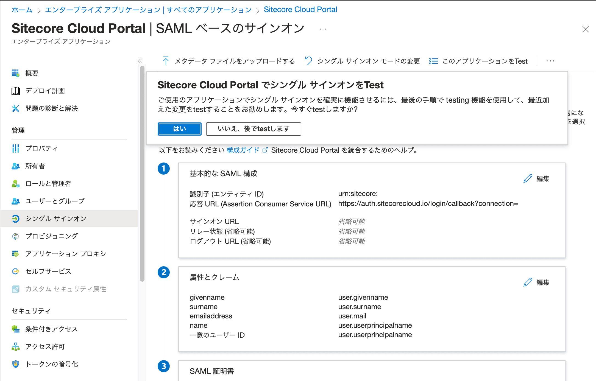Open ロールと管理者 person icon
596x381 pixels.
pos(15,184)
